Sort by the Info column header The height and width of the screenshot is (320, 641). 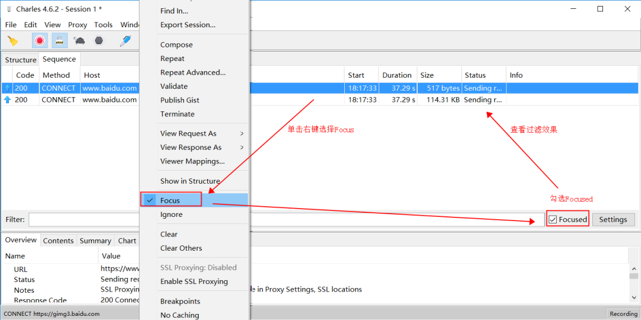click(x=572, y=75)
